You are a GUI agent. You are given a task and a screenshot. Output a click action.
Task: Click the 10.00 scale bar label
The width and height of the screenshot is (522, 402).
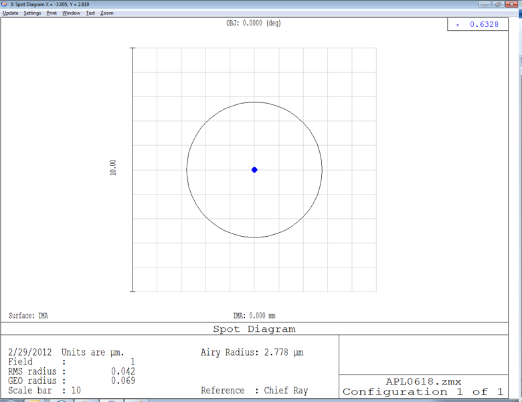point(113,167)
